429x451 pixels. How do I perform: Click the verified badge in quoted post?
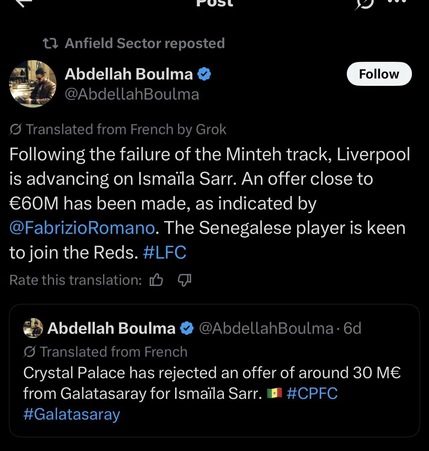(x=187, y=328)
